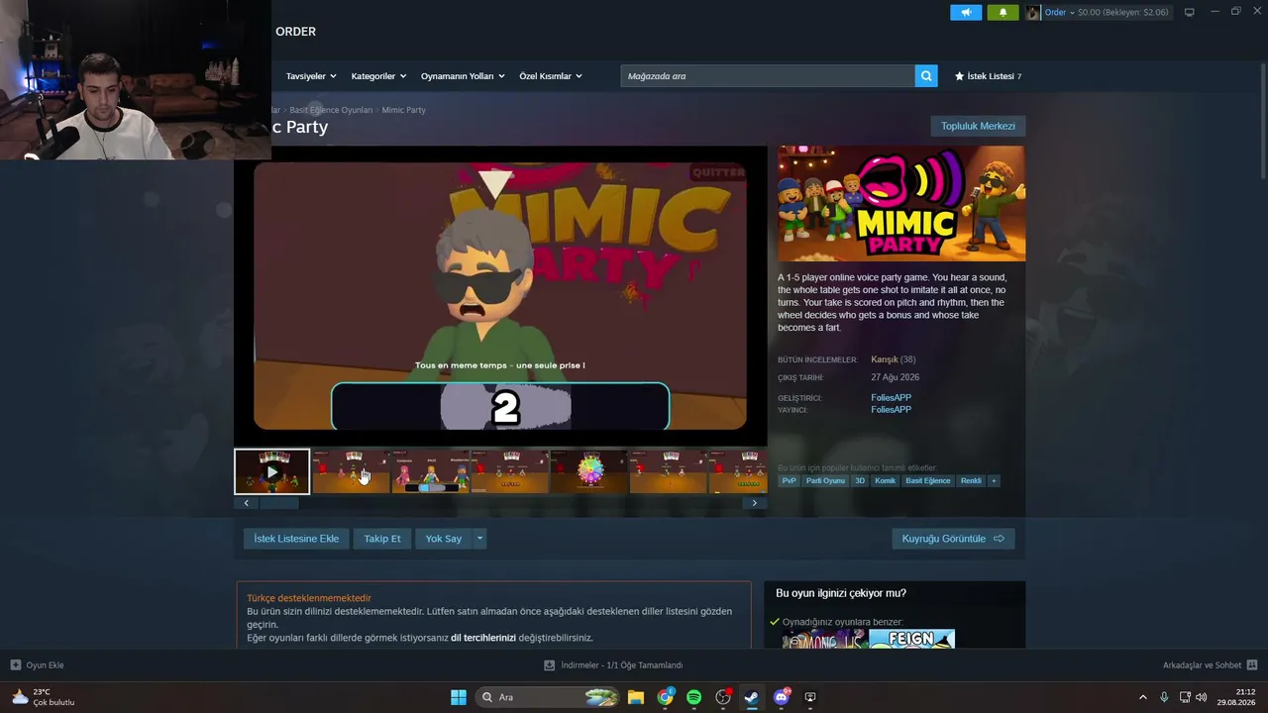Click the Mimic Party breadcrumb link
Screen dimensions: 1268x713
[x=403, y=110]
